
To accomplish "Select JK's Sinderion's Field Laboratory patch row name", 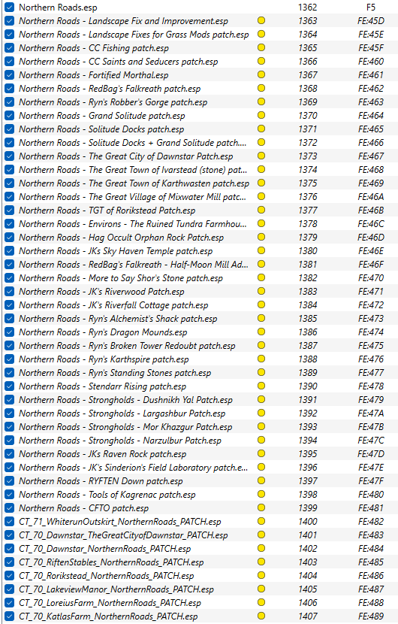I will point(133,468).
